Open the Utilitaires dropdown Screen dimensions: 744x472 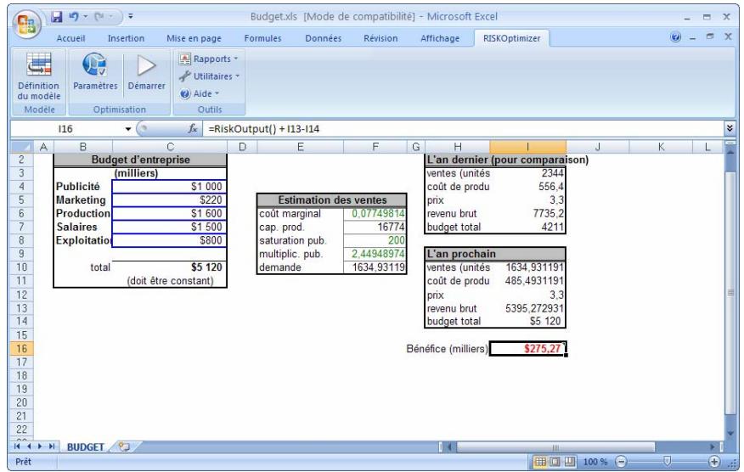tap(209, 76)
